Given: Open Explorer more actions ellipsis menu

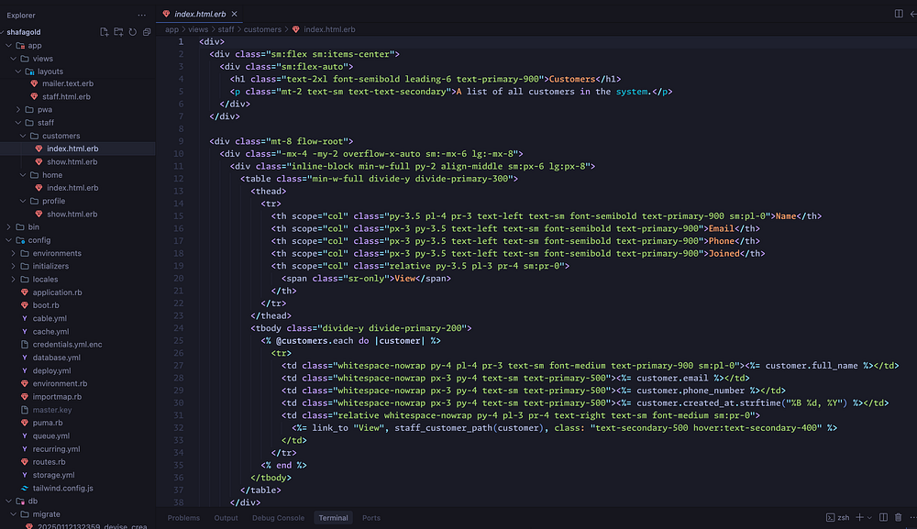Looking at the screenshot, I should coord(141,15).
